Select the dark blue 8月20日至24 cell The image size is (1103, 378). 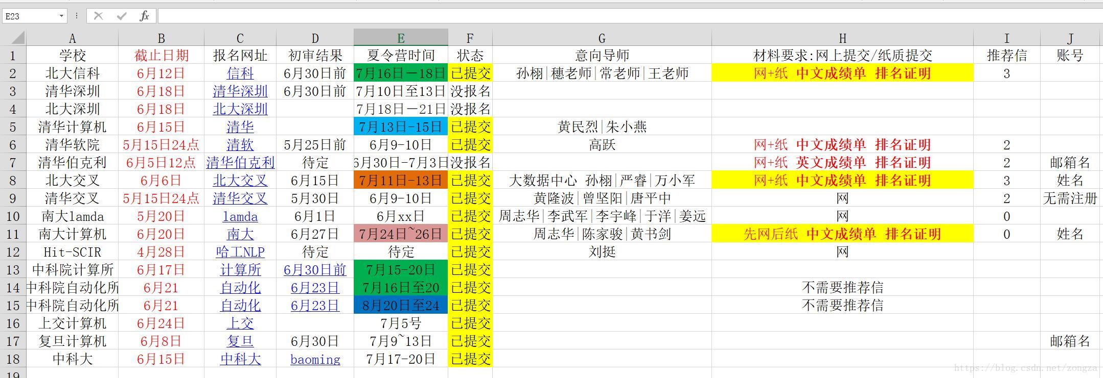pyautogui.click(x=401, y=306)
